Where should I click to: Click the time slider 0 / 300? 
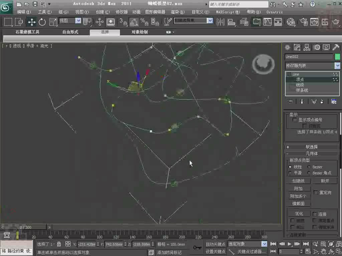[x=25, y=227]
